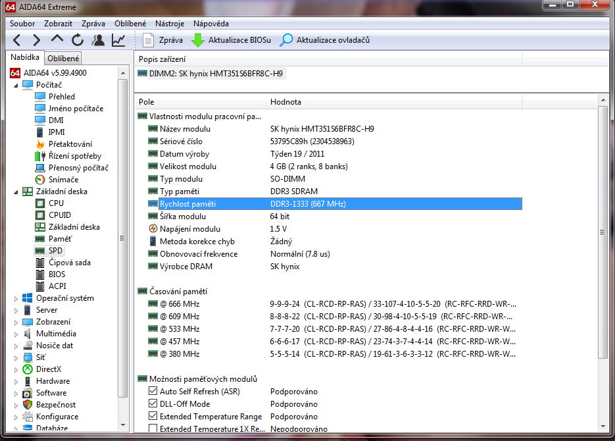This screenshot has height=441, width=615.
Task: Refresh using the circular arrow icon
Action: [78, 40]
